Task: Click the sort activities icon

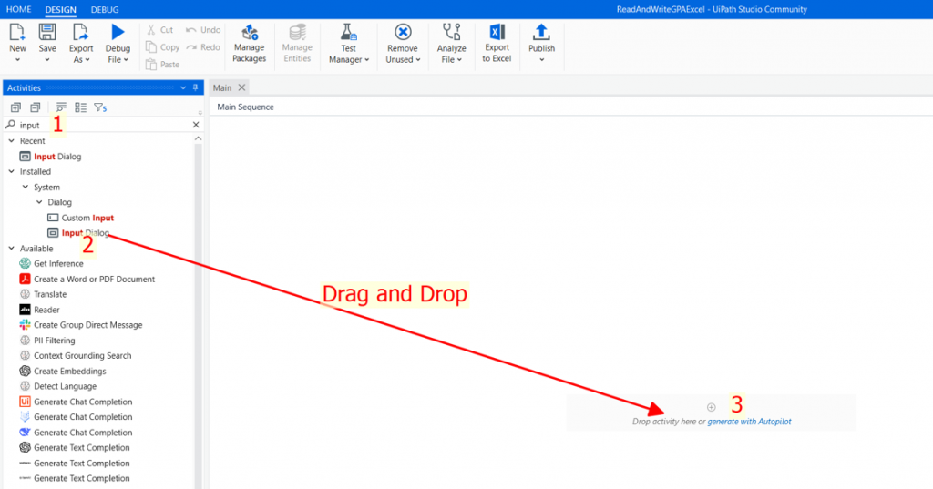Action: click(61, 107)
